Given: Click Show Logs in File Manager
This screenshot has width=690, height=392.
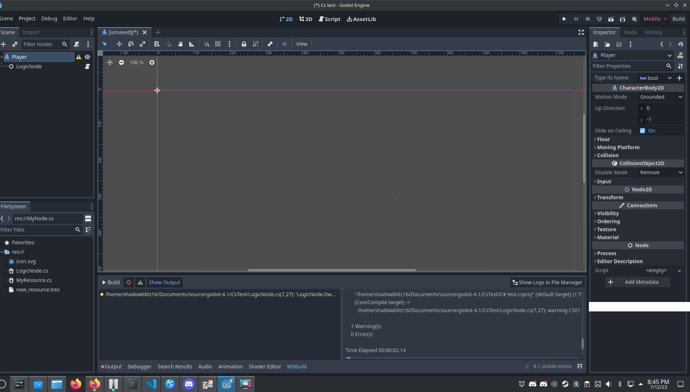Looking at the screenshot, I should pyautogui.click(x=547, y=282).
